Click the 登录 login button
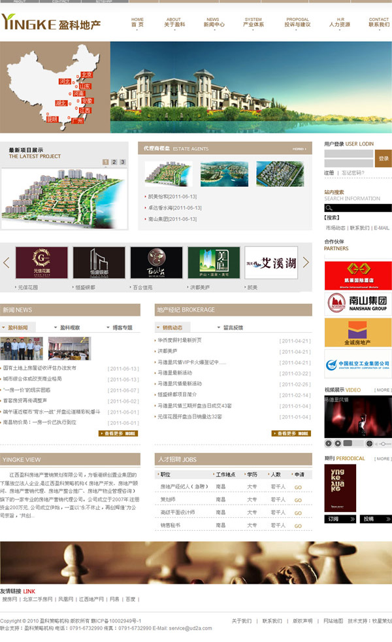Screen dimensions: 392x642 click(x=384, y=158)
